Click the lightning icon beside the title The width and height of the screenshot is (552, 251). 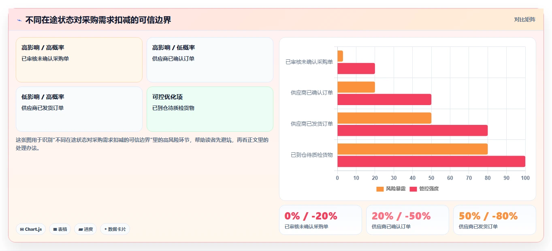pyautogui.click(x=19, y=20)
